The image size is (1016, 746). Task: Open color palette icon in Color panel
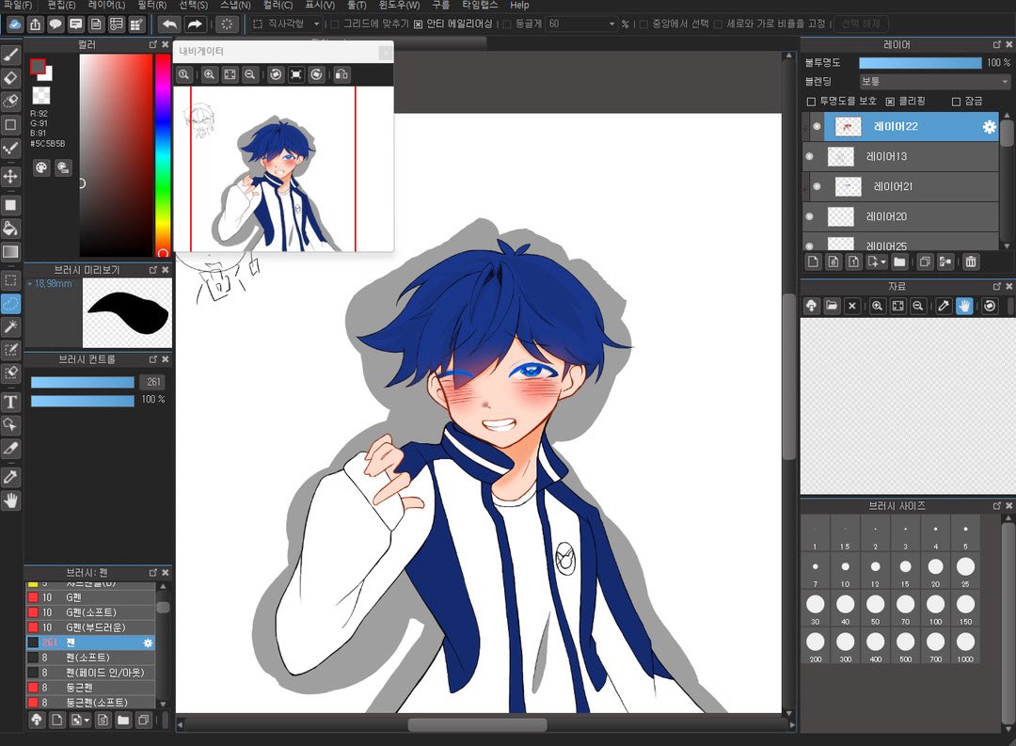tap(41, 167)
